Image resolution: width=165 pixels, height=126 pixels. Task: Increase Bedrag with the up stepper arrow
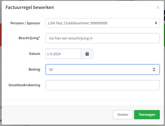click(154, 68)
